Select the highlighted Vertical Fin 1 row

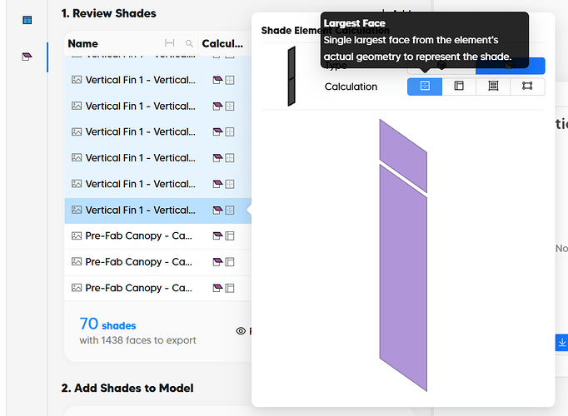(158, 210)
